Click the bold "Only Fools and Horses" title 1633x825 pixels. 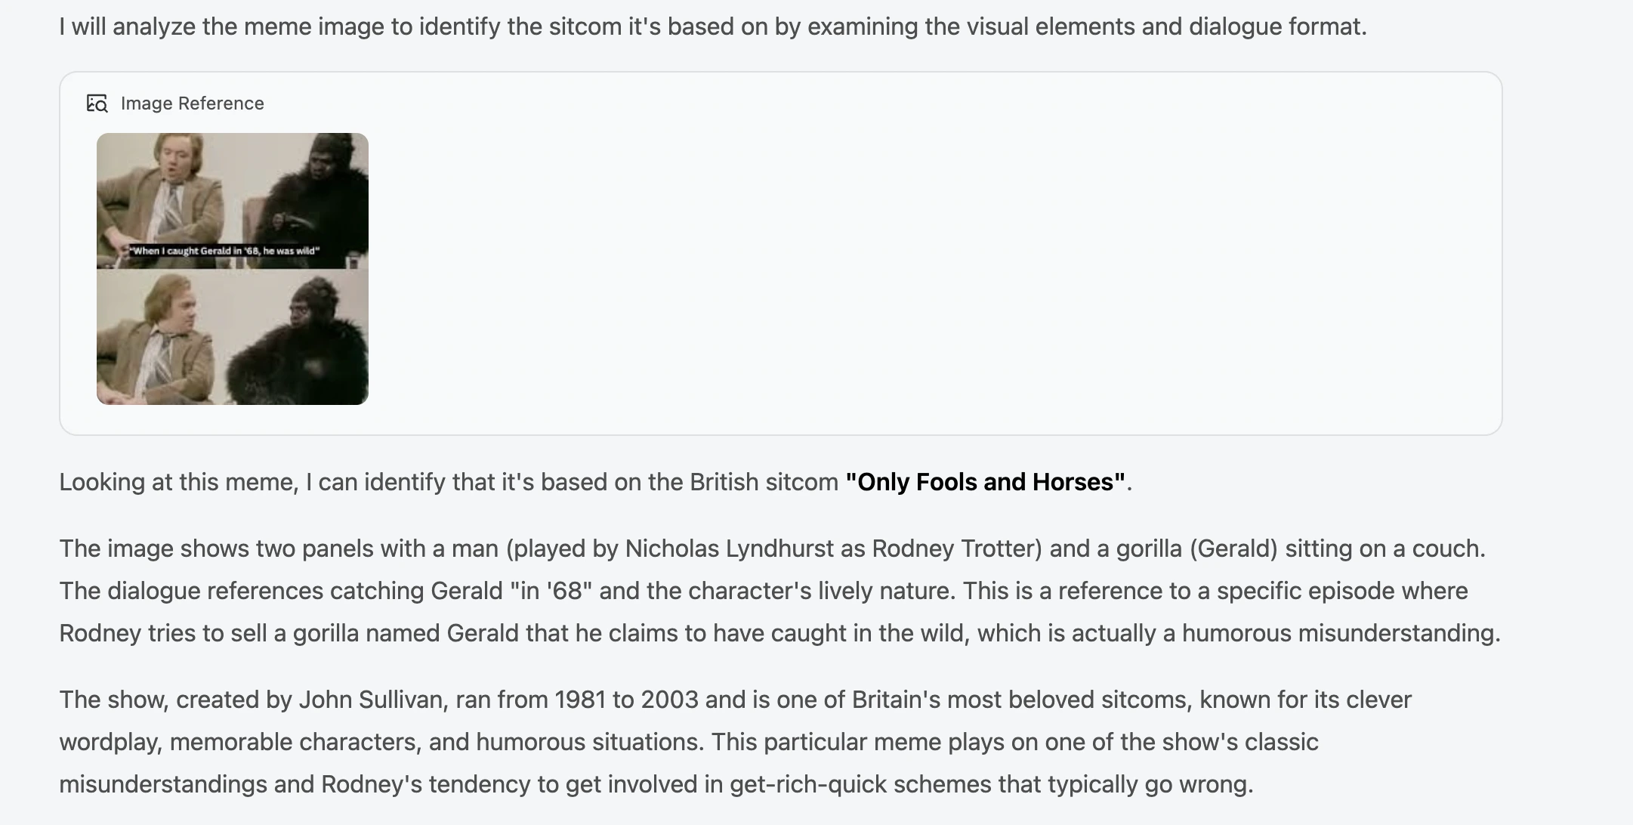[x=985, y=482]
